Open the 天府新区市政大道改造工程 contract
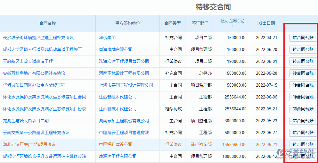318x163 pixels. pos(28,61)
